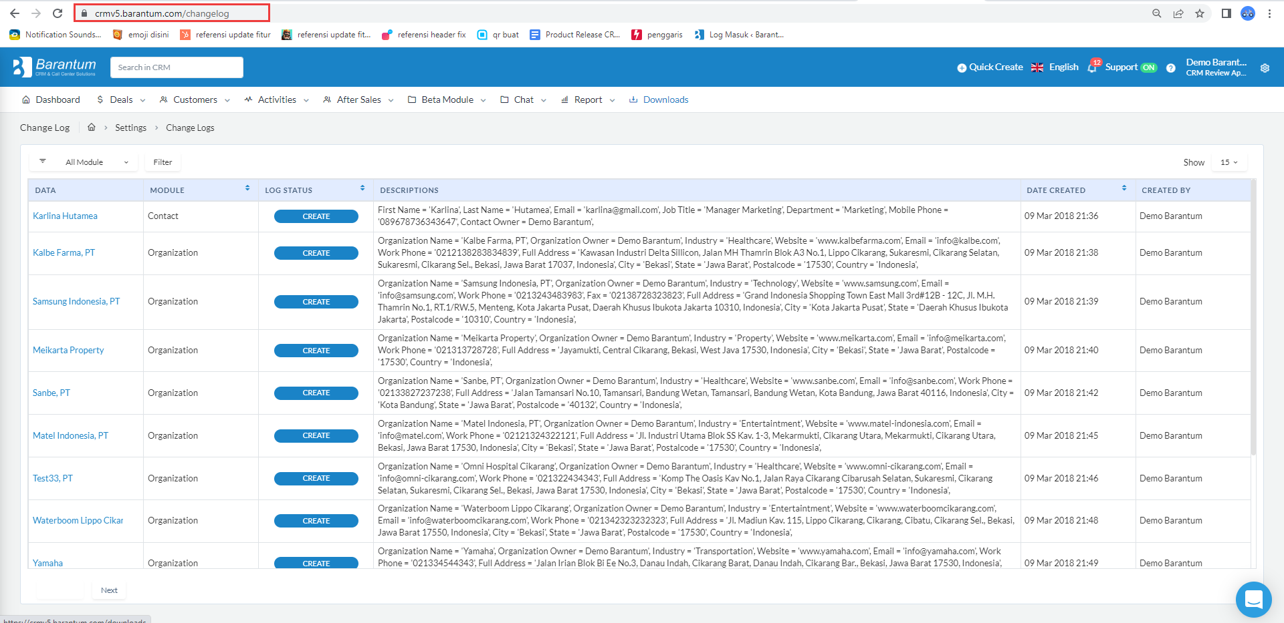The image size is (1284, 623).
Task: Open Sanbe, PT record link
Action: pyautogui.click(x=51, y=393)
